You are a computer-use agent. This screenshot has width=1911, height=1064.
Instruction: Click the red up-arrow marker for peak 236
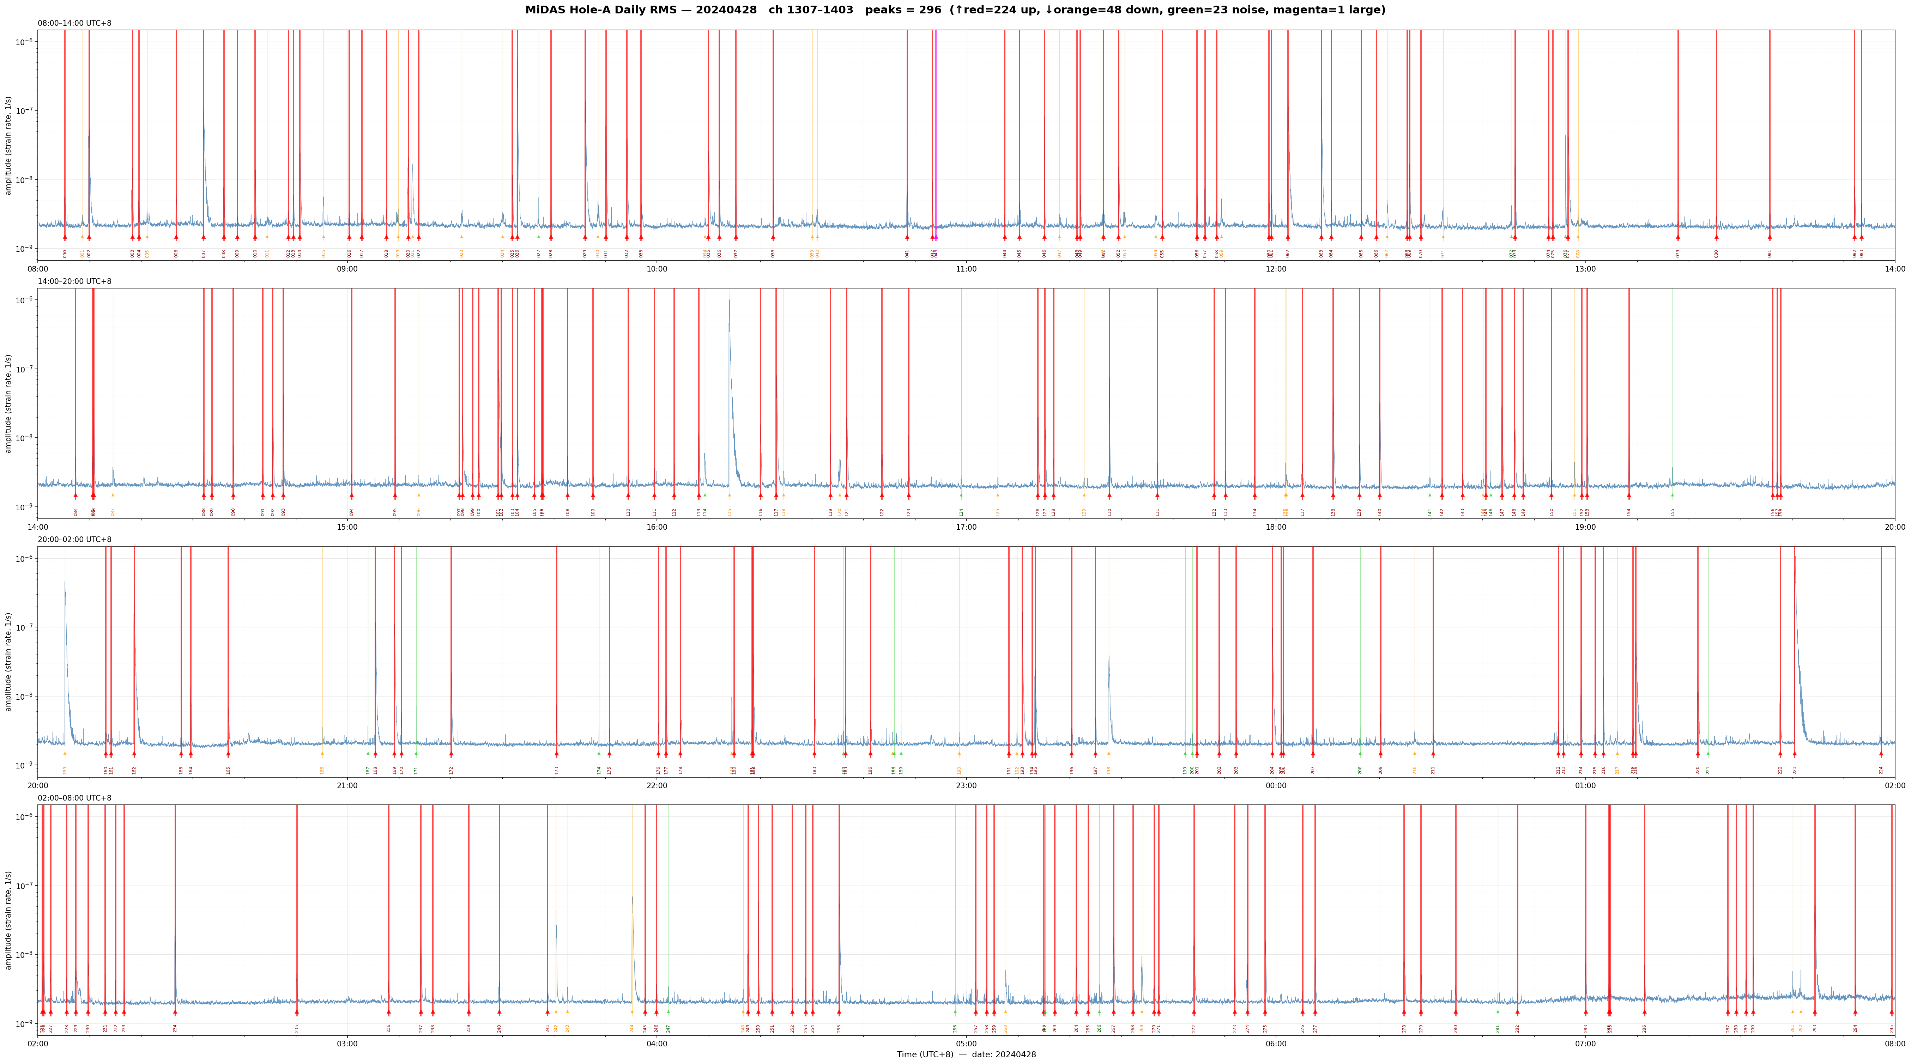click(389, 1012)
